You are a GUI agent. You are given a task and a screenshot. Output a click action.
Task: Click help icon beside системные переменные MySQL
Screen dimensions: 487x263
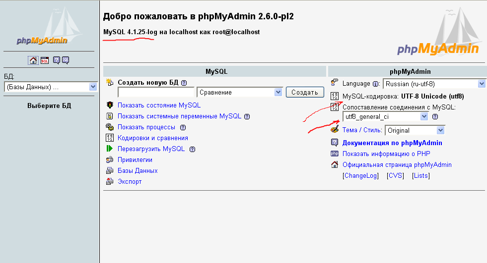tap(247, 116)
